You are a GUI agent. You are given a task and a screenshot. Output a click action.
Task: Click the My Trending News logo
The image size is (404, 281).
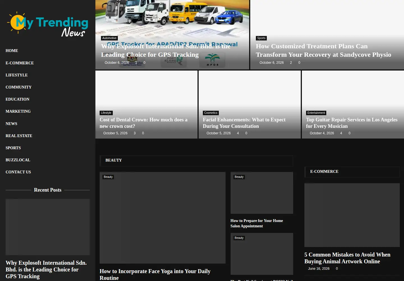point(48,24)
